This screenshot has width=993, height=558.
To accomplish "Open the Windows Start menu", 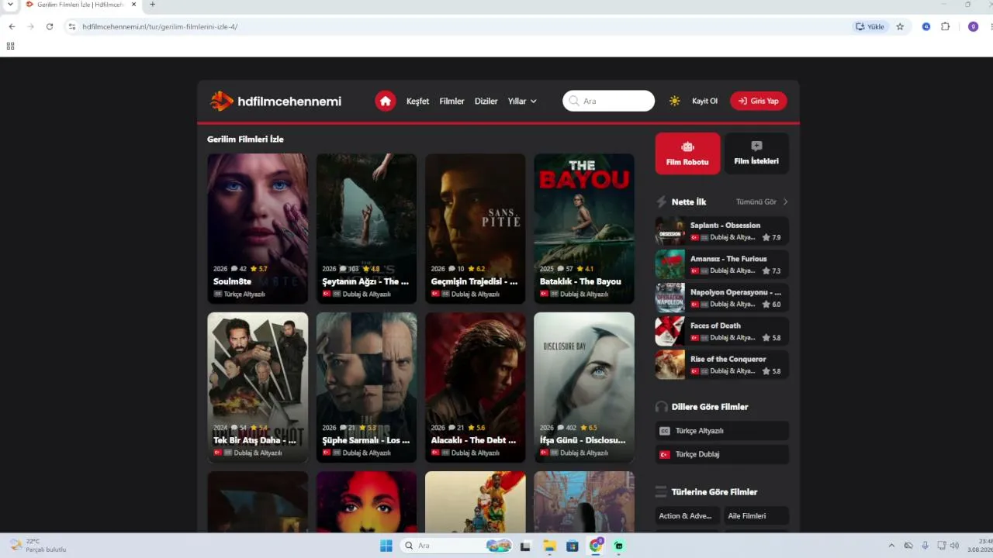I will [386, 546].
